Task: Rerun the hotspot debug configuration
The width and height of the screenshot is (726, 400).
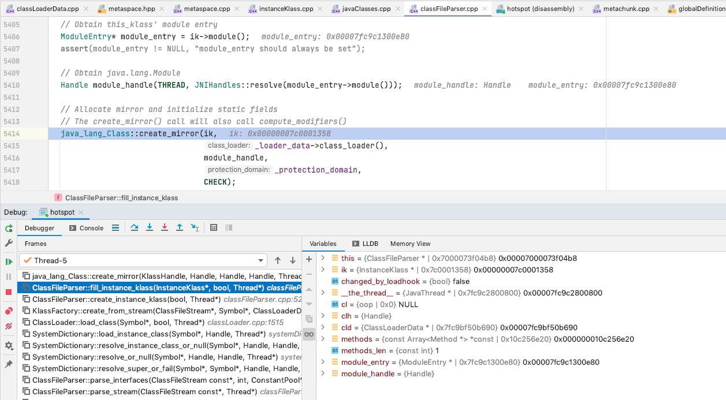Action: 8,227
